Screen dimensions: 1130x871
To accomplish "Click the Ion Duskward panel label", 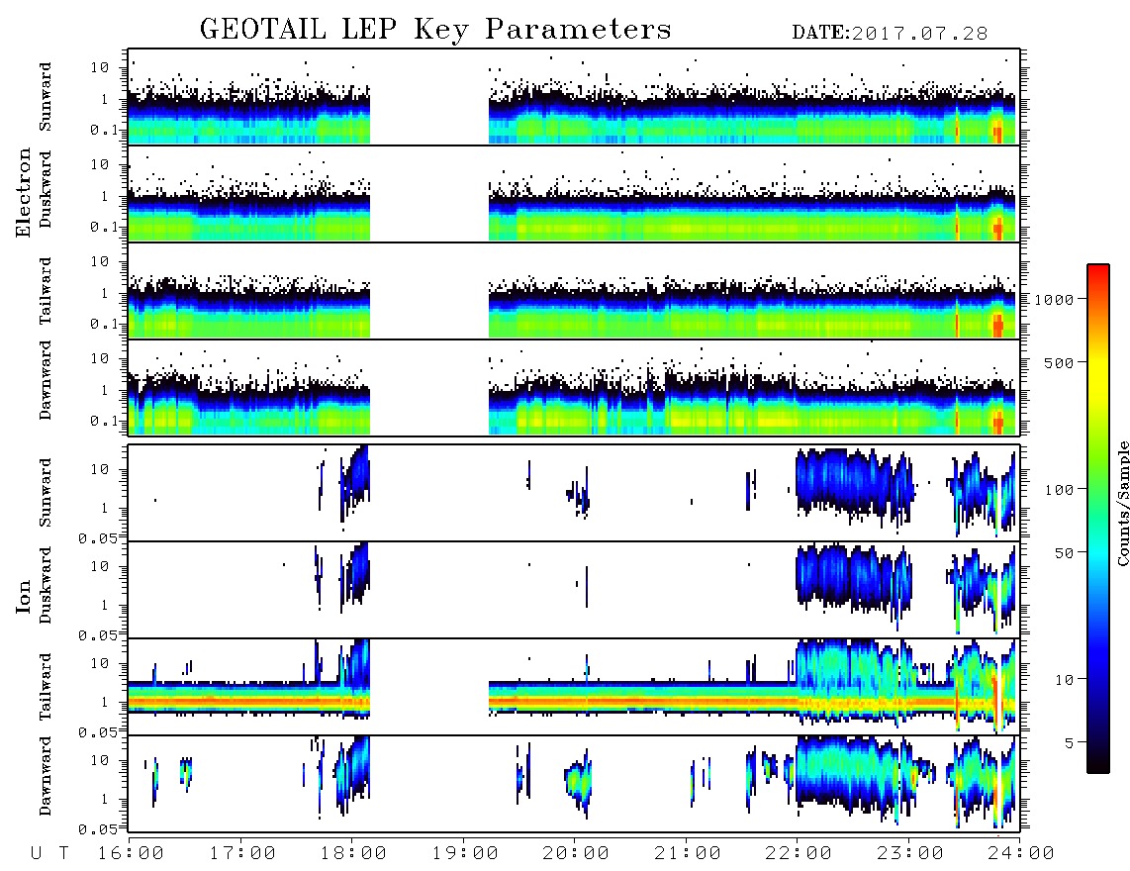I will (46, 586).
